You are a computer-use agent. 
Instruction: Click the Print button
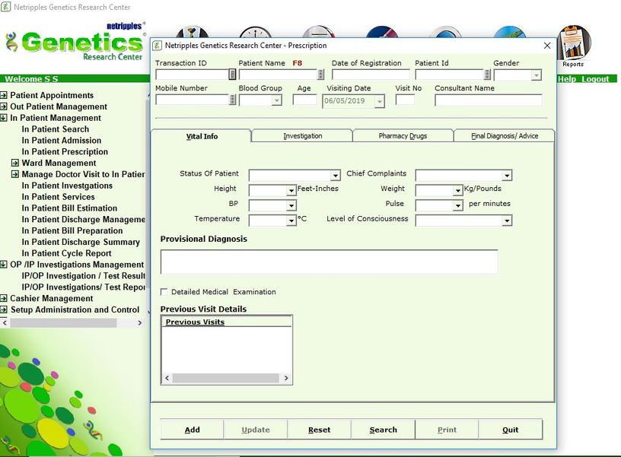[447, 430]
